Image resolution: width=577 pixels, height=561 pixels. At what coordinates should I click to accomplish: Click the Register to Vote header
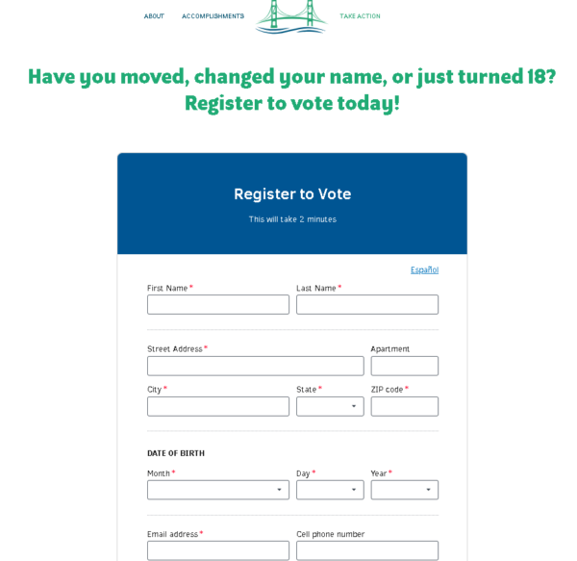(292, 194)
